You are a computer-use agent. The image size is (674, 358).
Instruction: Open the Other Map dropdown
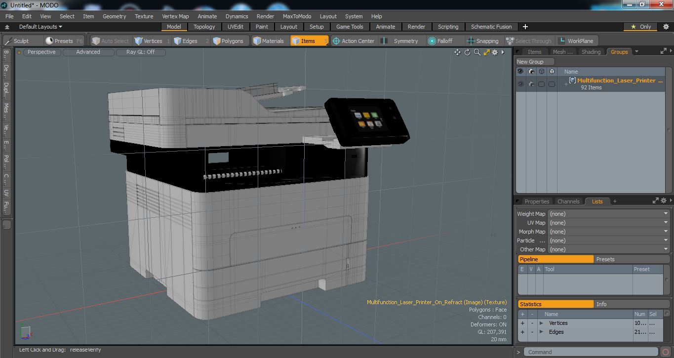tap(608, 249)
